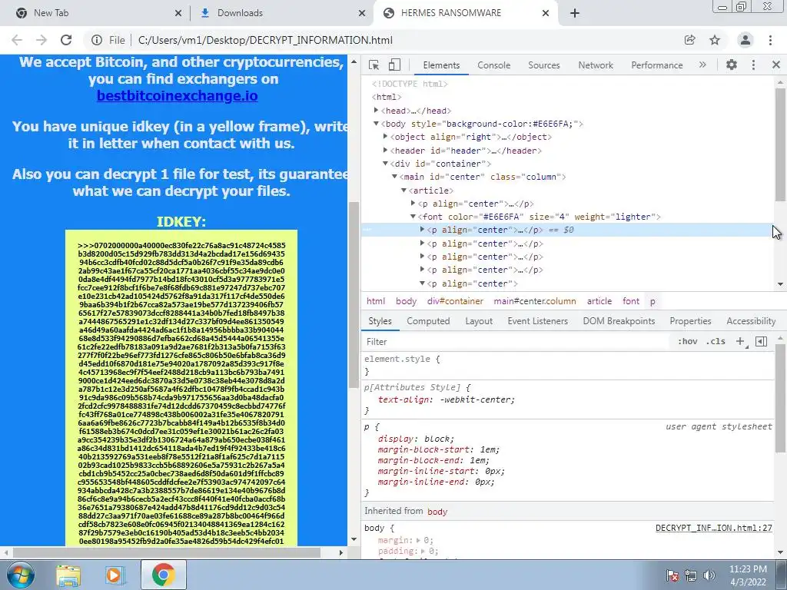Toggle the :hov element state button

687,341
